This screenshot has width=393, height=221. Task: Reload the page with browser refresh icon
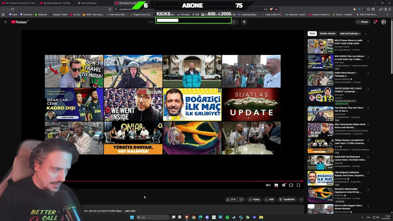pyautogui.click(x=12, y=9)
